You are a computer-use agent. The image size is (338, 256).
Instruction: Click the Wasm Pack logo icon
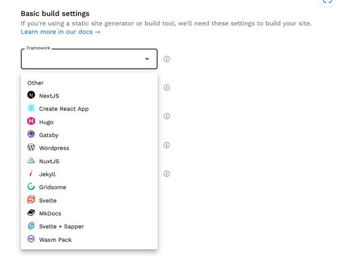pos(31,239)
